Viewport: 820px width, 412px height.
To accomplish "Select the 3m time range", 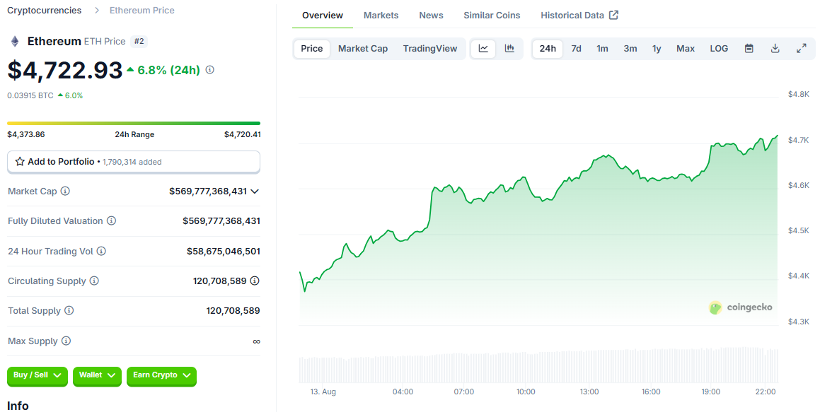I will pyautogui.click(x=630, y=49).
